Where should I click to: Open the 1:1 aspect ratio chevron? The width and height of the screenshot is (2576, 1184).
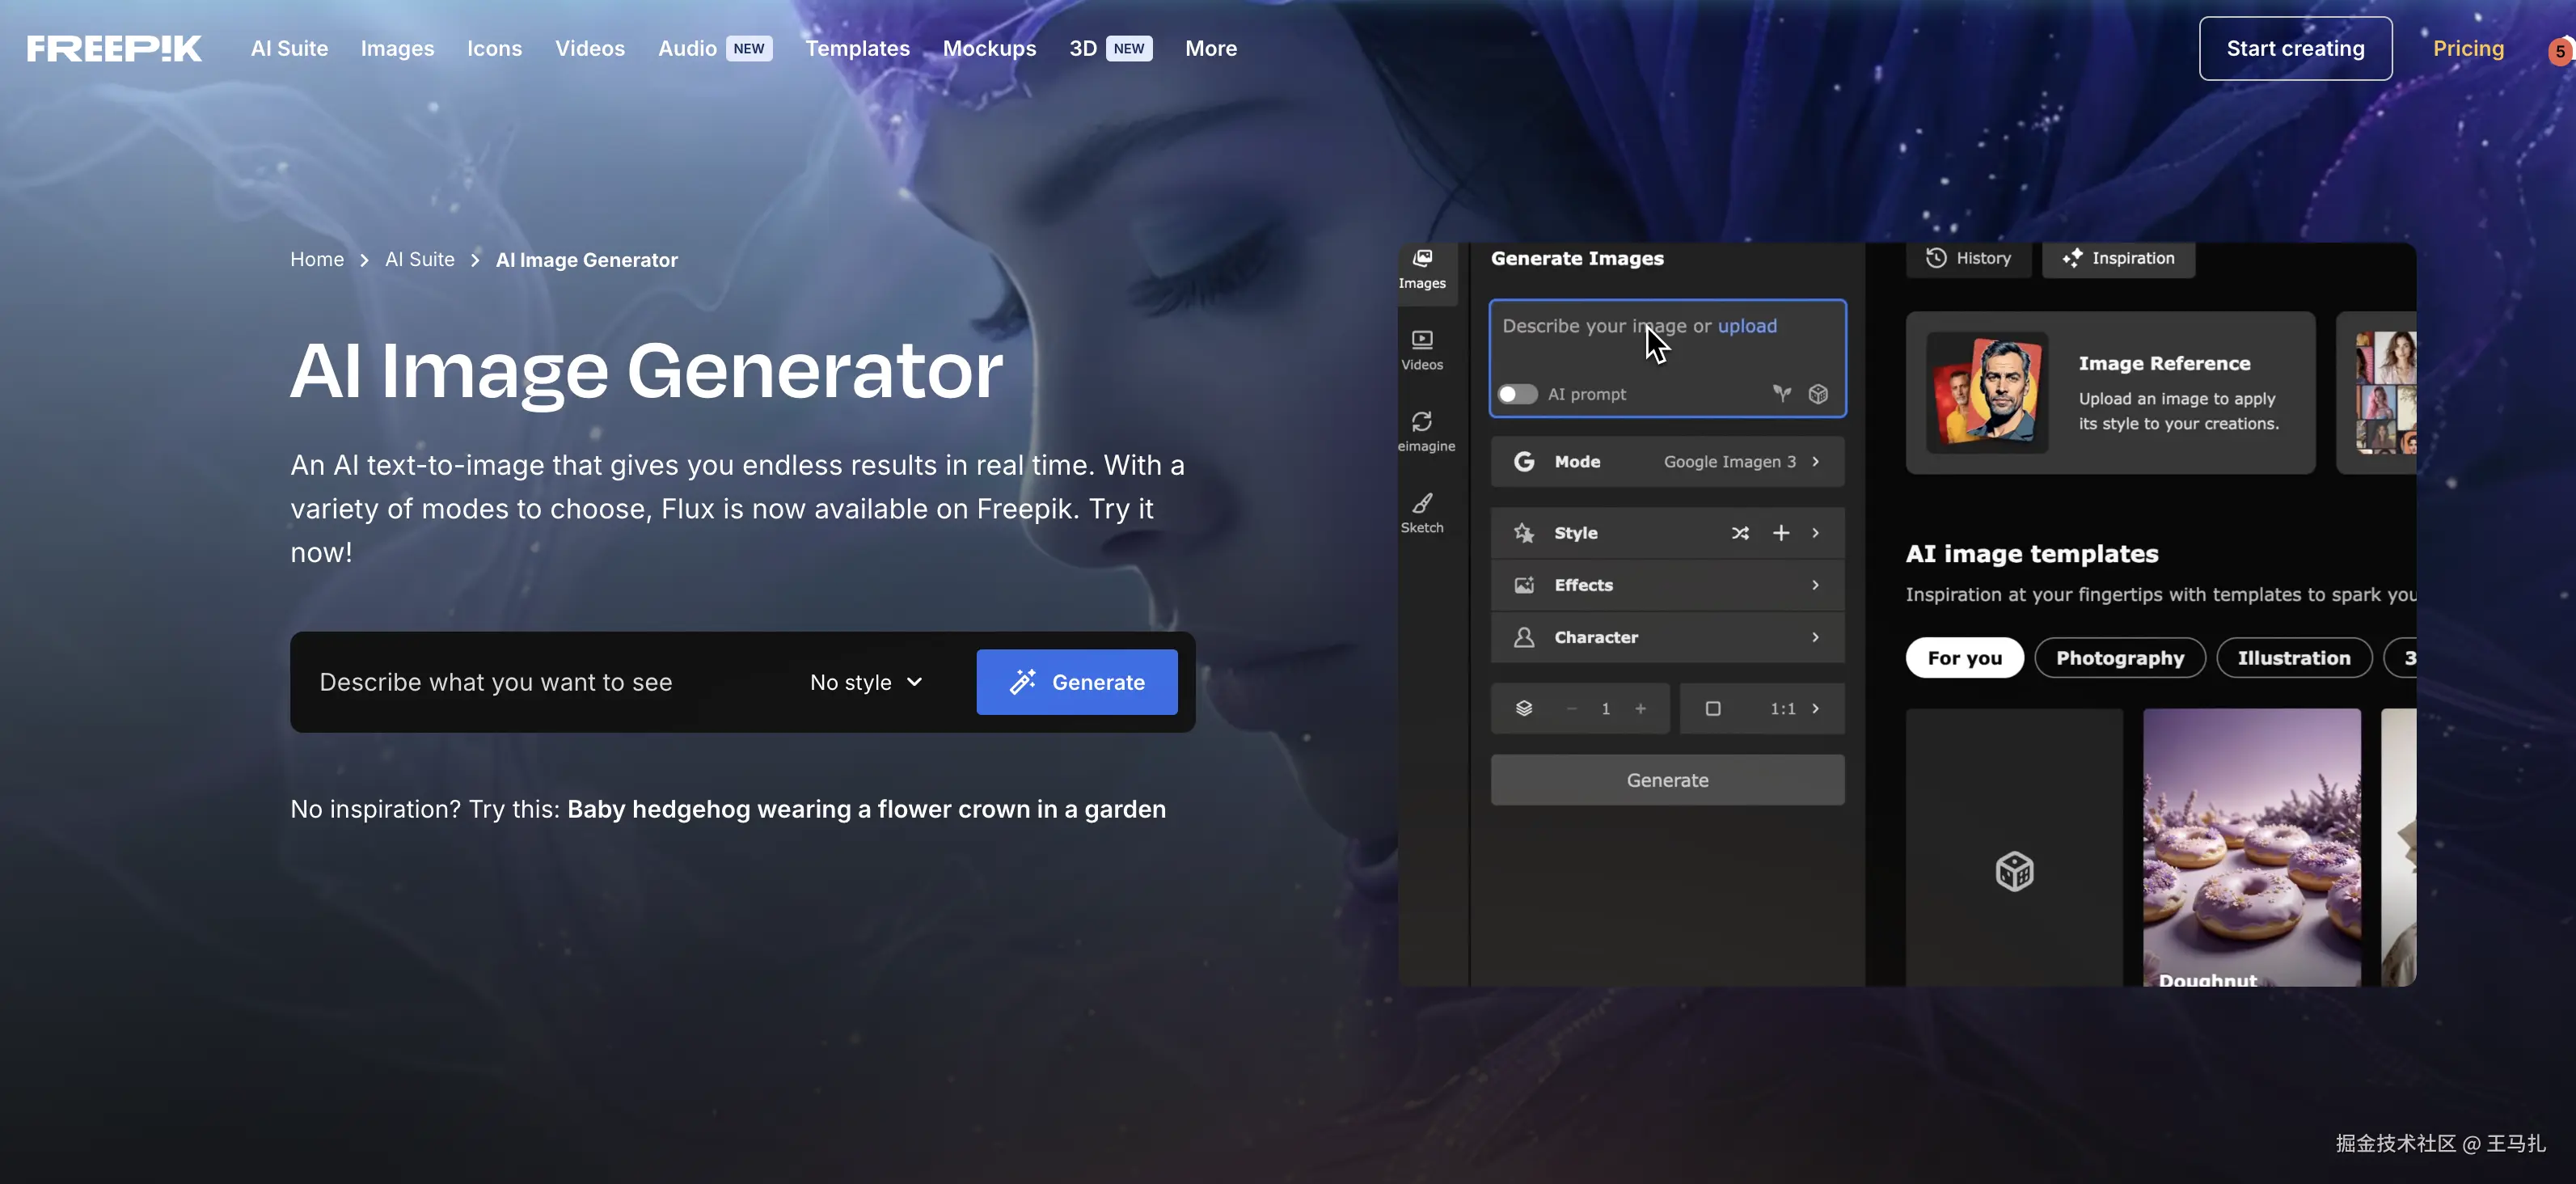tap(1816, 709)
